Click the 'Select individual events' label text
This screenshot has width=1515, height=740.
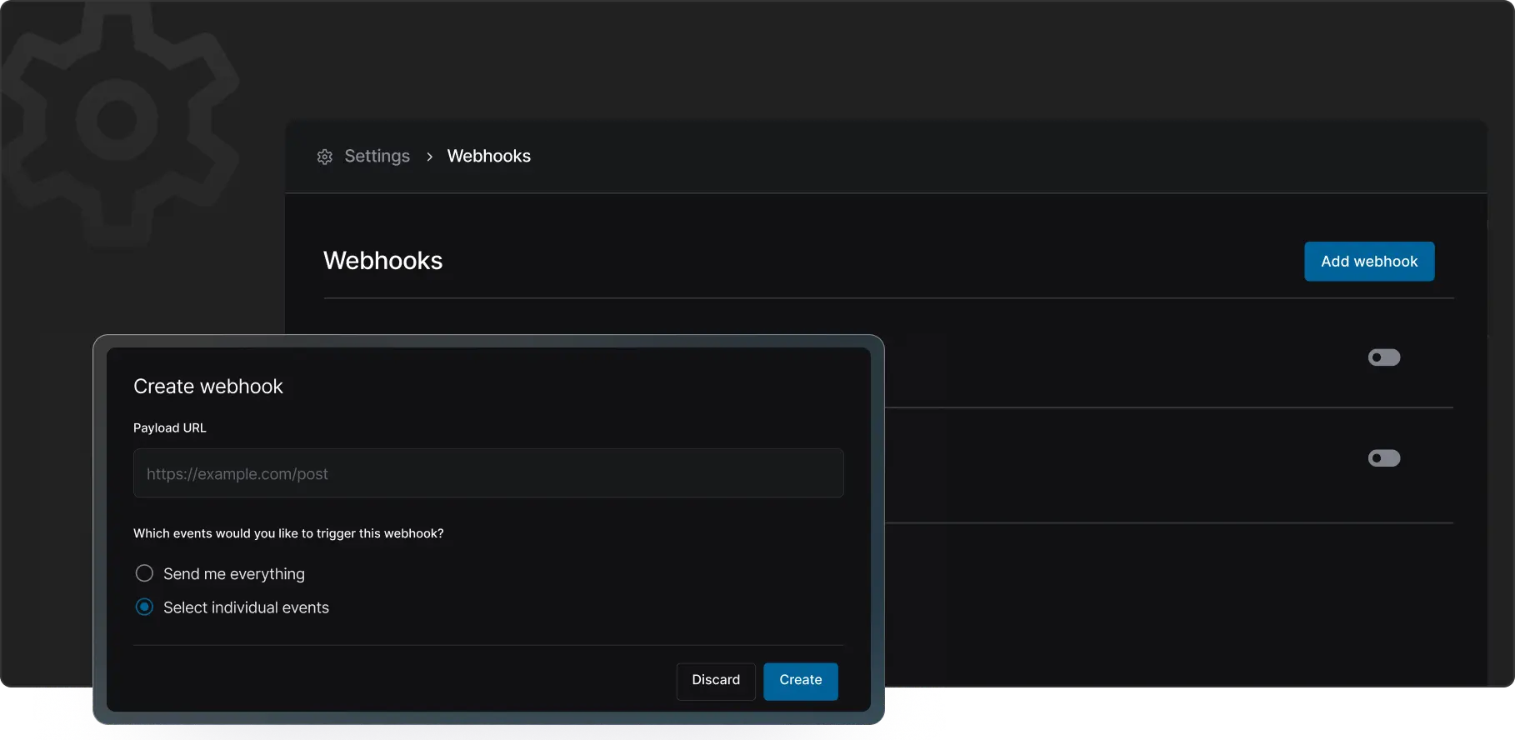point(246,607)
